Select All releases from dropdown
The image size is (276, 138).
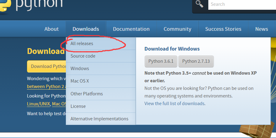tap(101, 43)
